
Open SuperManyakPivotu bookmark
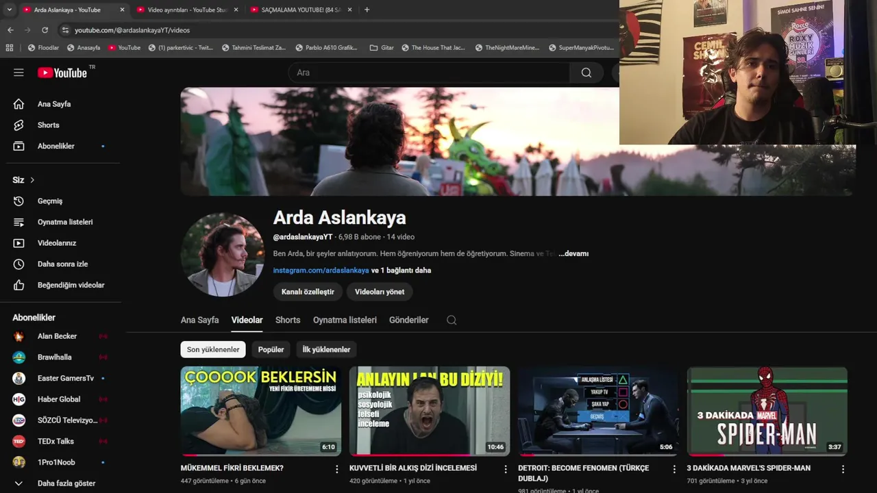point(582,48)
